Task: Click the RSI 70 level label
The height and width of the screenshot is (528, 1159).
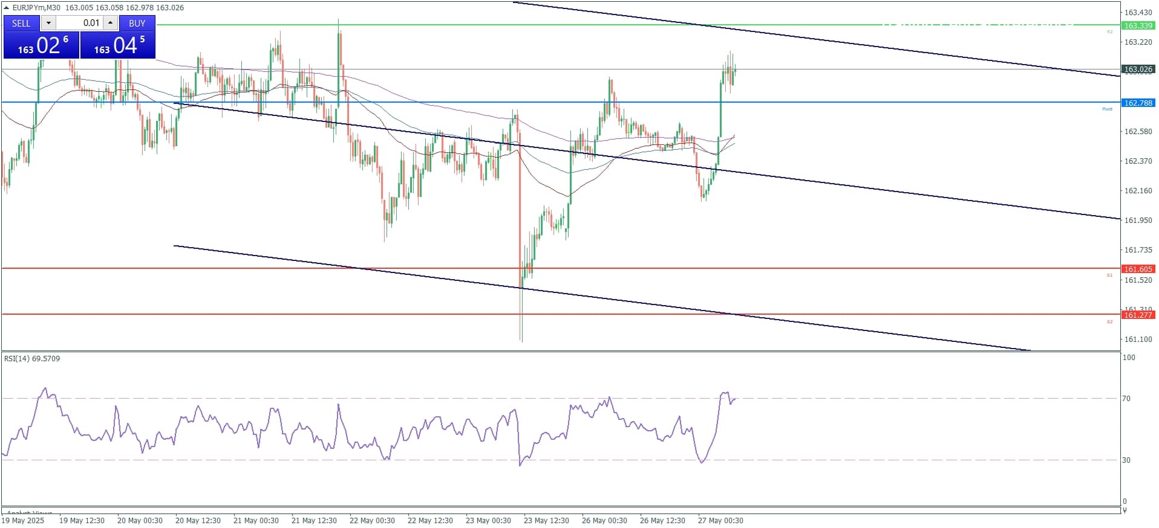Action: [x=1126, y=398]
